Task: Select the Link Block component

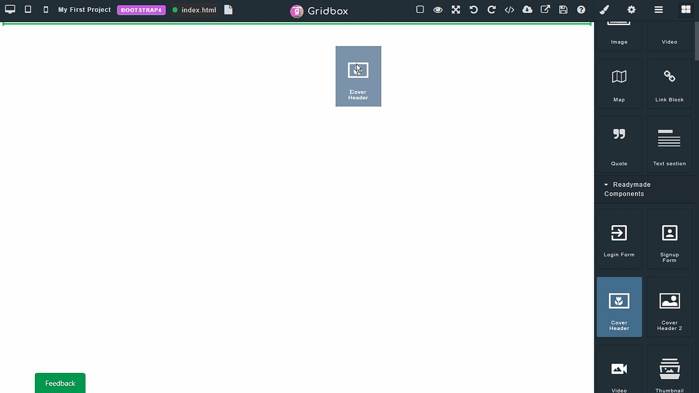Action: [x=669, y=83]
